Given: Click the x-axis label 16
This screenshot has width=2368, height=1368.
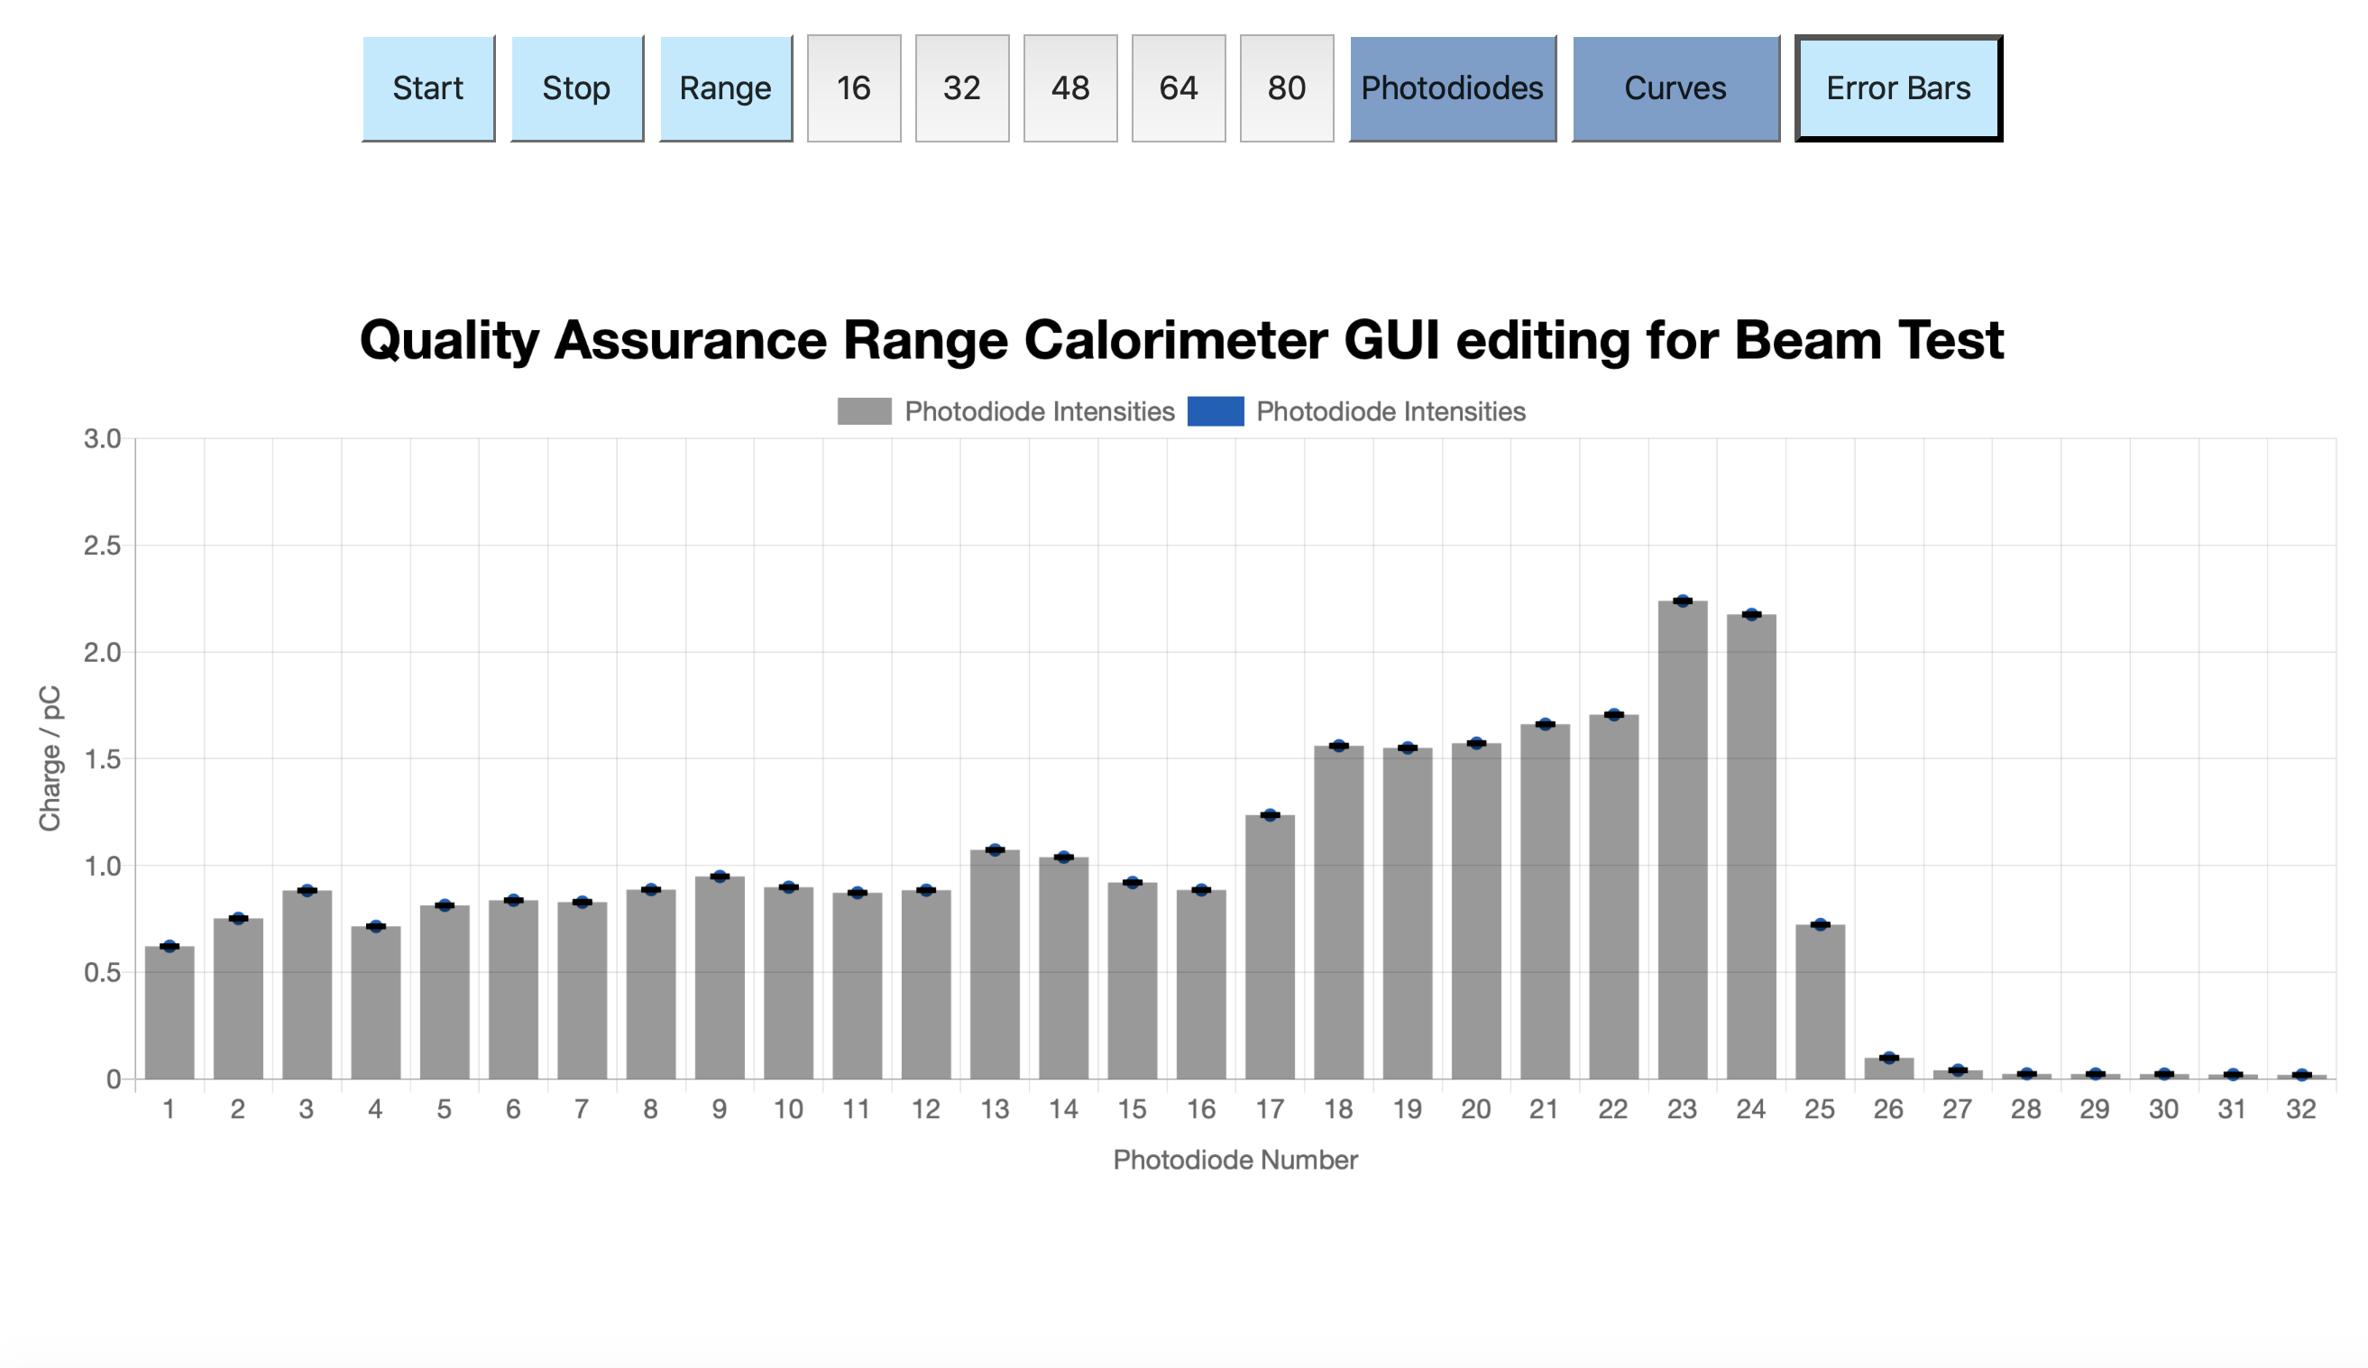Looking at the screenshot, I should pyautogui.click(x=1200, y=1109).
